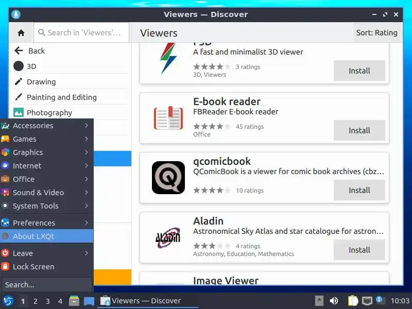
Task: Click the Back arrow icon in sidebar
Action: pyautogui.click(x=19, y=50)
